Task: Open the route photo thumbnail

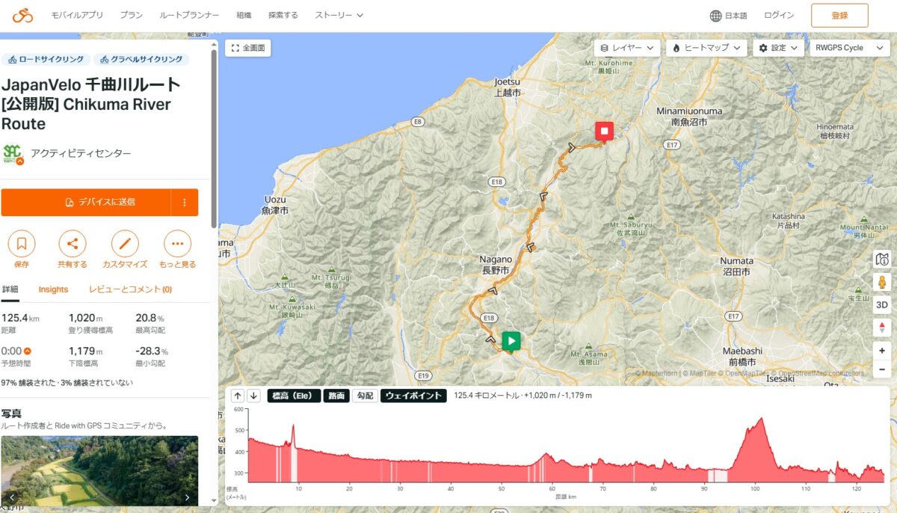Action: [x=99, y=471]
